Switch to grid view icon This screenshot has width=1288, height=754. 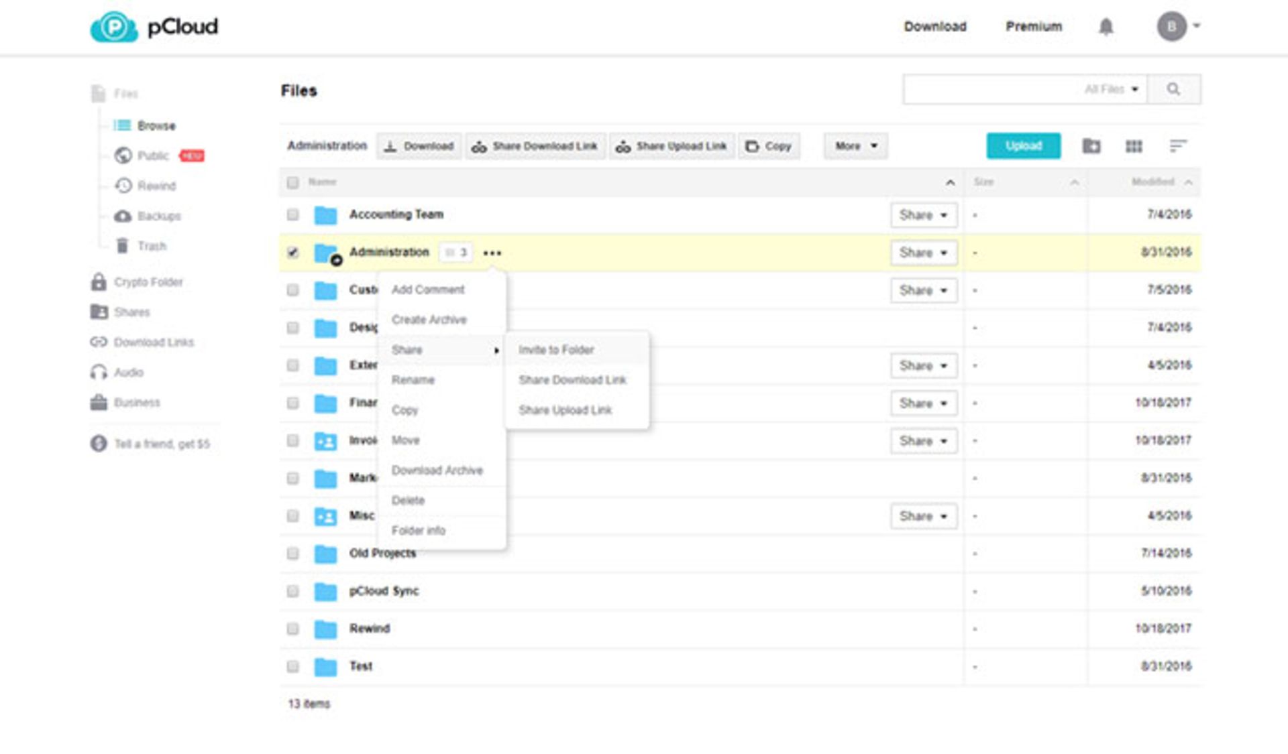point(1134,146)
